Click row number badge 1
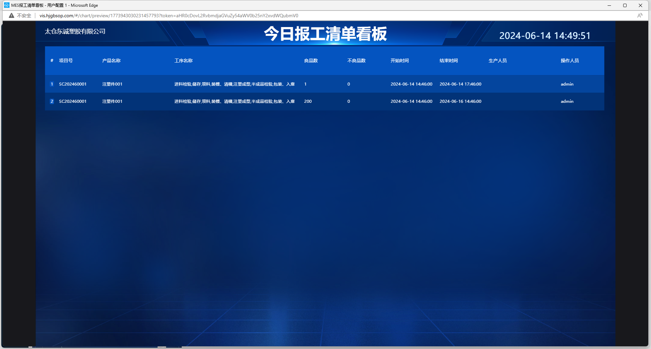Viewport: 651px width, 349px height. coord(52,84)
